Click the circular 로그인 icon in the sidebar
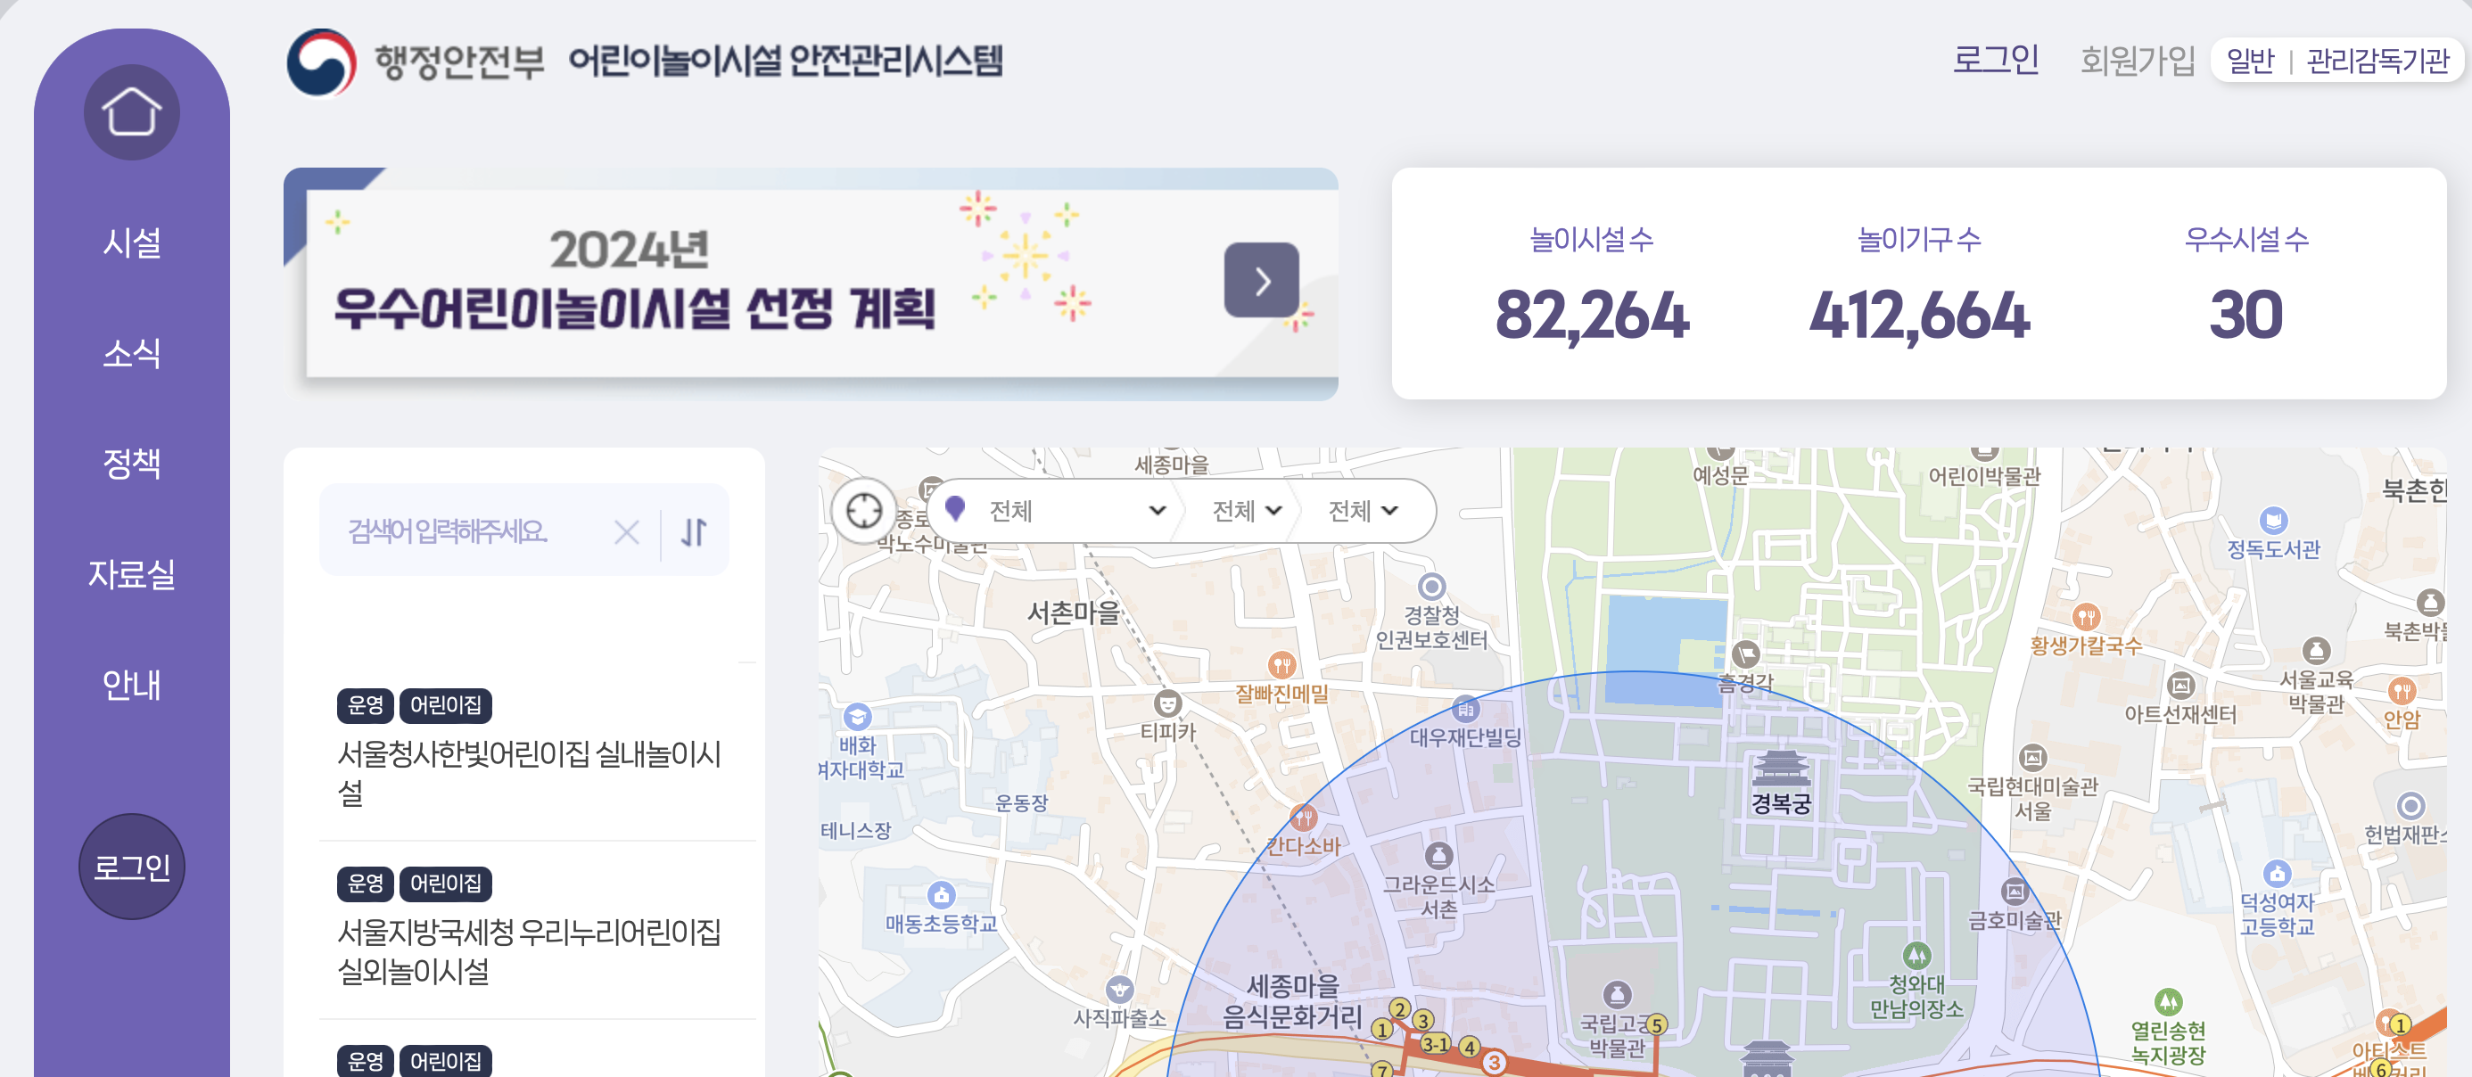2472x1077 pixels. pos(130,866)
